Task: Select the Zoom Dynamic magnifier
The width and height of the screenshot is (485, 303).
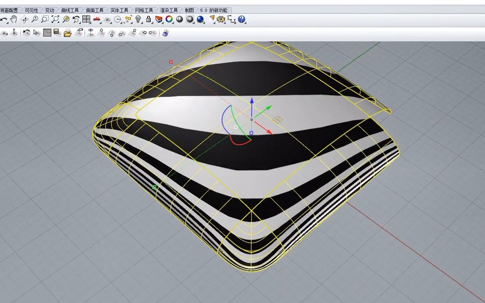Action: pos(35,19)
